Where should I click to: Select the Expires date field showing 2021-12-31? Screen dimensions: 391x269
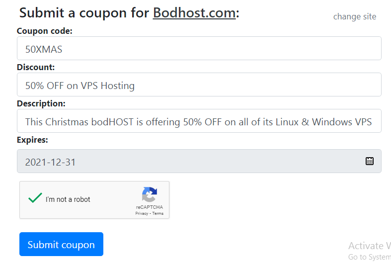[x=199, y=161]
